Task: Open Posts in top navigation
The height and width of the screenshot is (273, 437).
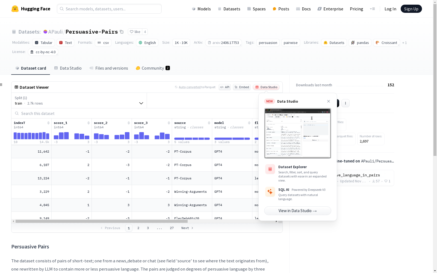Action: [x=281, y=9]
